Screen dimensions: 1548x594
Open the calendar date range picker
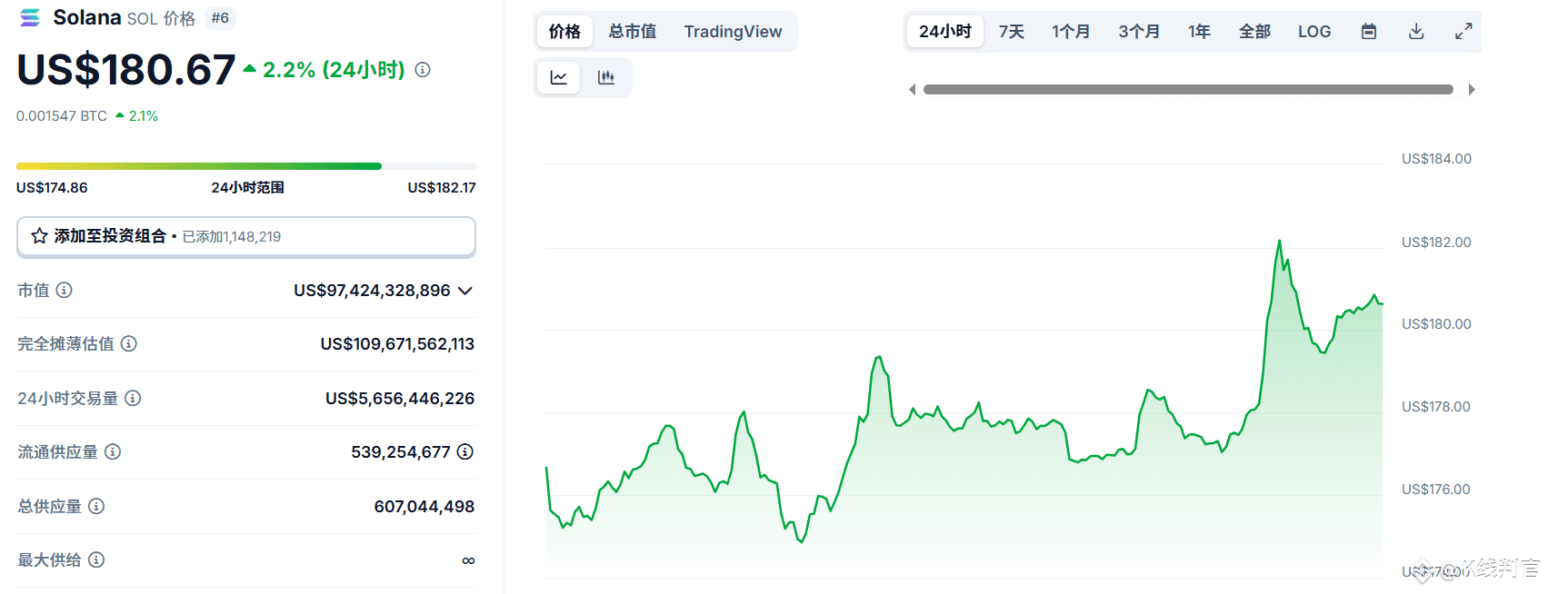(x=1369, y=32)
